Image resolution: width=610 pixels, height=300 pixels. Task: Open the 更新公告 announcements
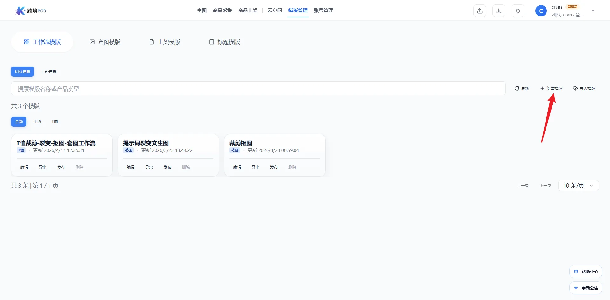(586, 288)
